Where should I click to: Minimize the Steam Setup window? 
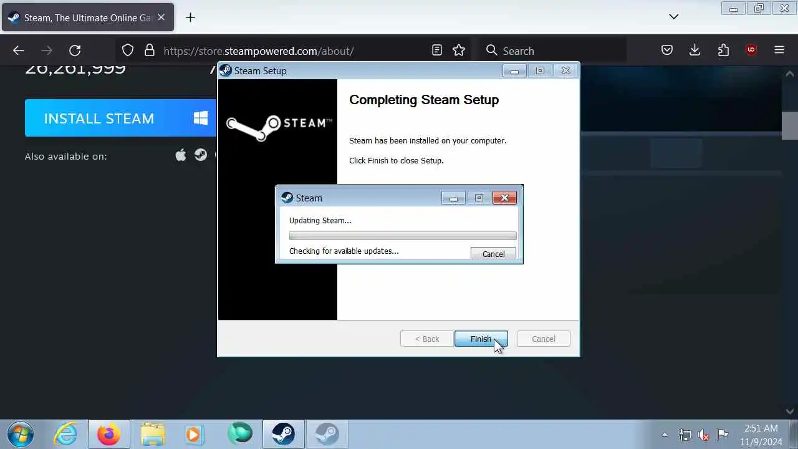coord(514,70)
